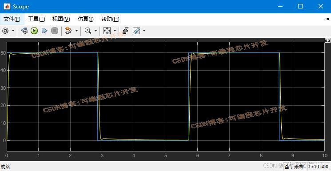The height and width of the screenshot is (171, 331).
Task: Click the Scale Axes Limits icon
Action: pyautogui.click(x=107, y=31)
